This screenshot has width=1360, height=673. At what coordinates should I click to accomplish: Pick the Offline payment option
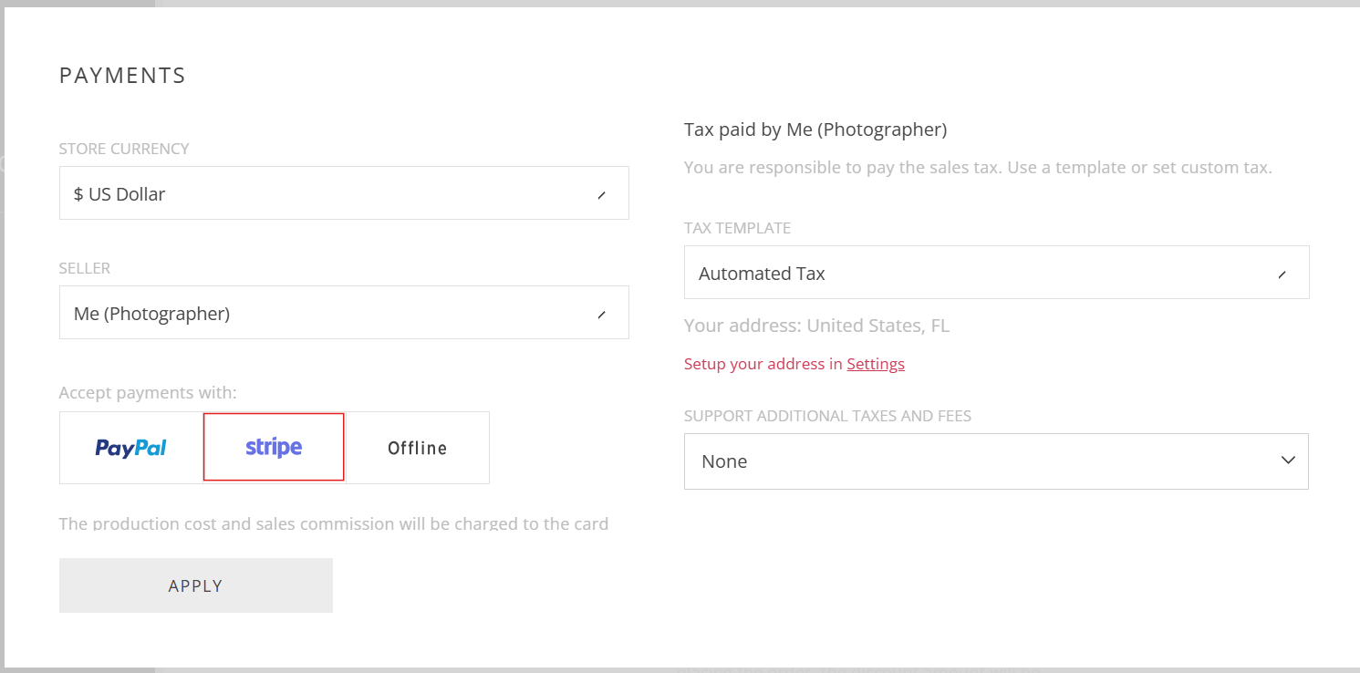[418, 448]
